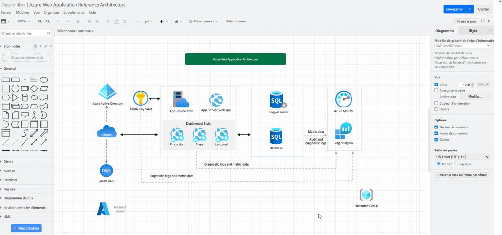502x235 pixels.
Task: Click the Plus d'icones button
Action: pyautogui.click(x=26, y=228)
